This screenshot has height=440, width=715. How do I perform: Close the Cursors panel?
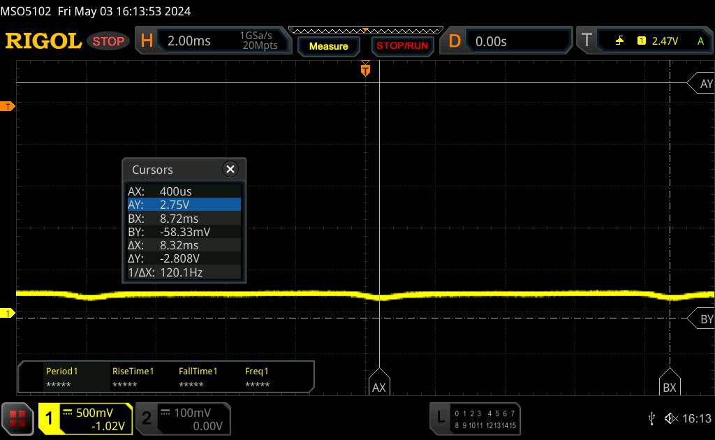[x=230, y=169]
